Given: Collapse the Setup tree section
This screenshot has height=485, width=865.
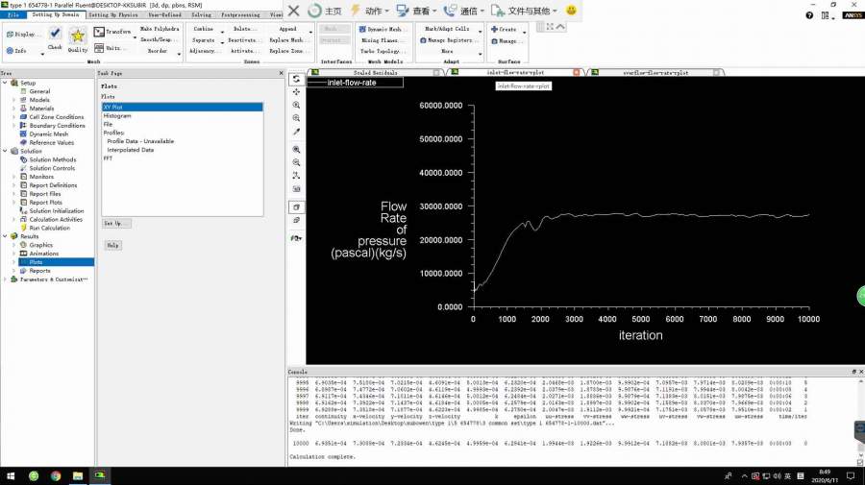Looking at the screenshot, I should (x=6, y=83).
